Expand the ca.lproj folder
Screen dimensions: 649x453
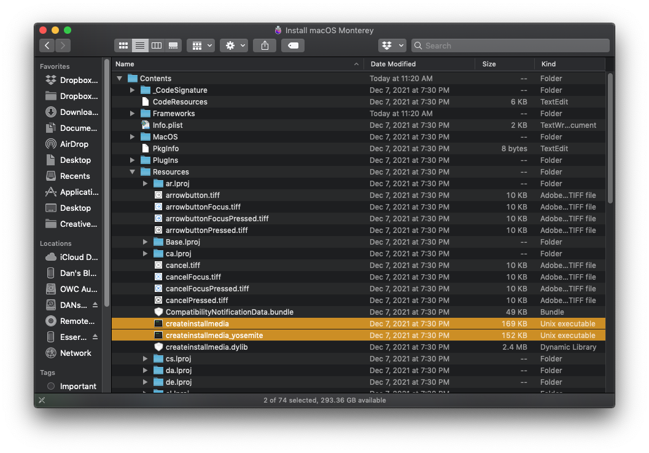(x=146, y=253)
